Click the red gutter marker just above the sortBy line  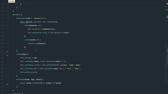click(x=7, y=52)
